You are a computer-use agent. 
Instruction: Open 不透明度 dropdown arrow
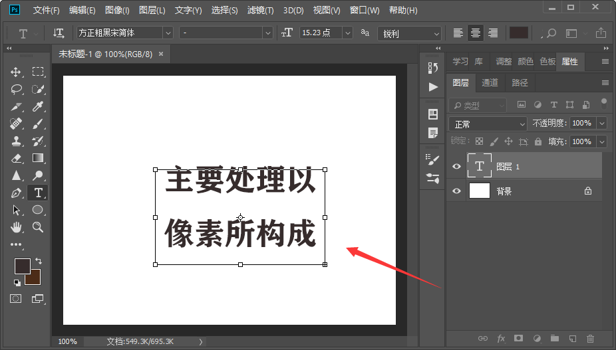[x=602, y=124]
